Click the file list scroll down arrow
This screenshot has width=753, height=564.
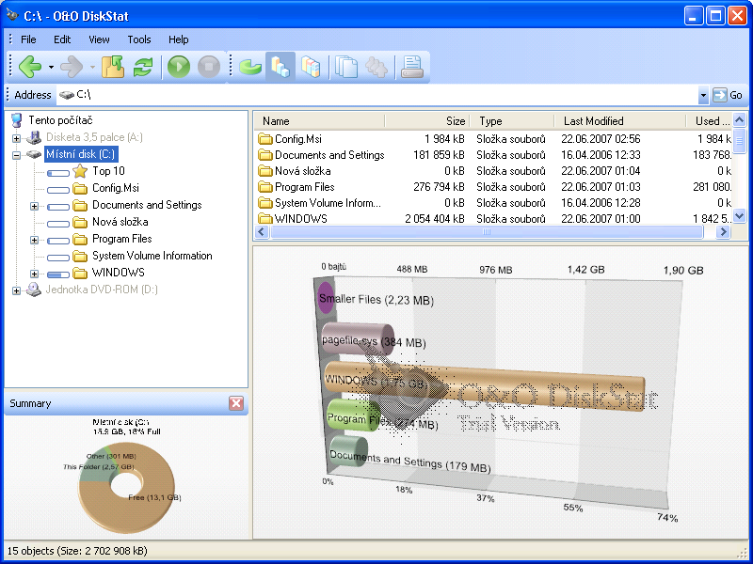(739, 216)
